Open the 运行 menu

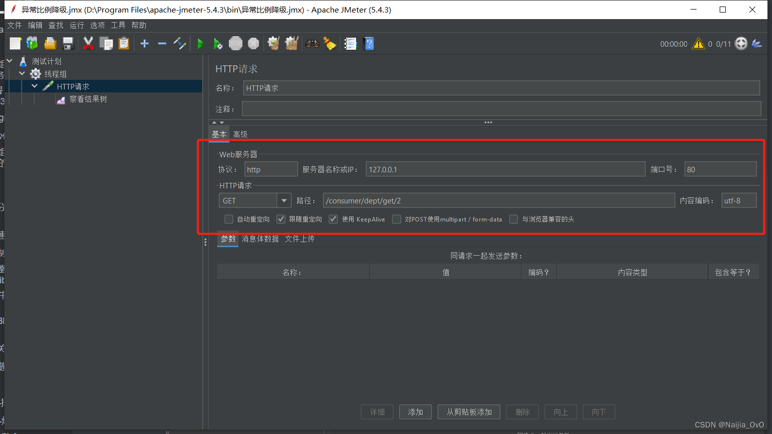pos(77,25)
